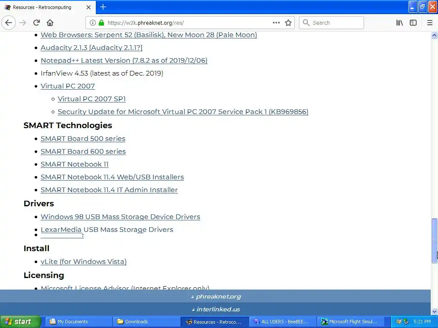The height and width of the screenshot is (328, 438).
Task: Click the vertical scrollbar thumb
Action: pyautogui.click(x=434, y=240)
